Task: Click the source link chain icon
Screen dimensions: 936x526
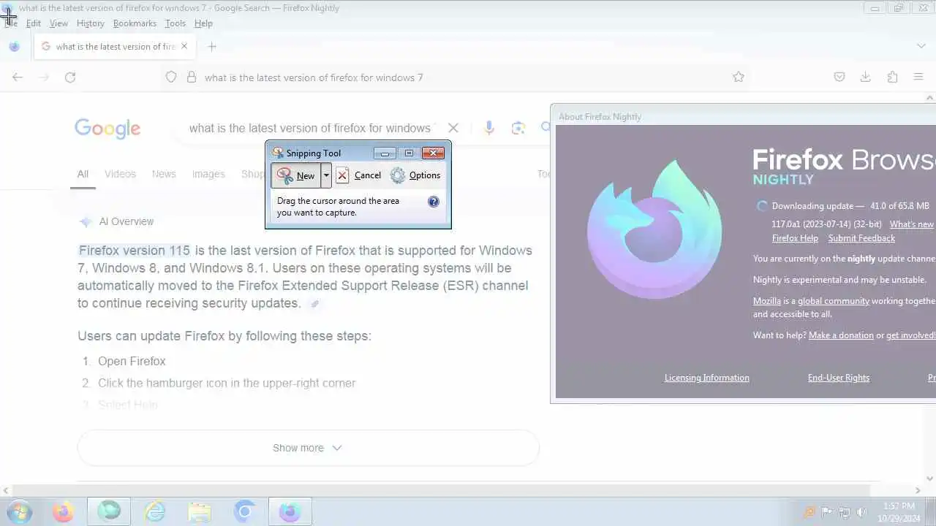Action: tap(315, 304)
